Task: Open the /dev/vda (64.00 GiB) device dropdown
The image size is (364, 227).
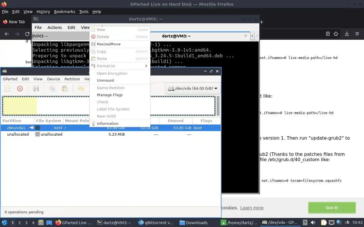Action: pos(193,88)
